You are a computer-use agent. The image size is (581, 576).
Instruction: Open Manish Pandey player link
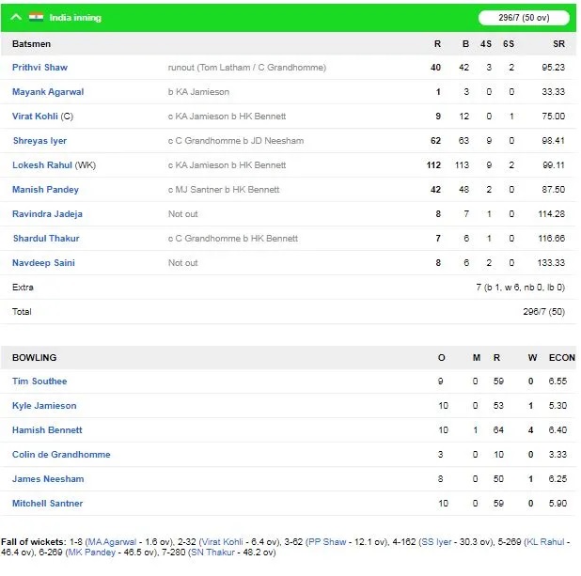click(45, 190)
